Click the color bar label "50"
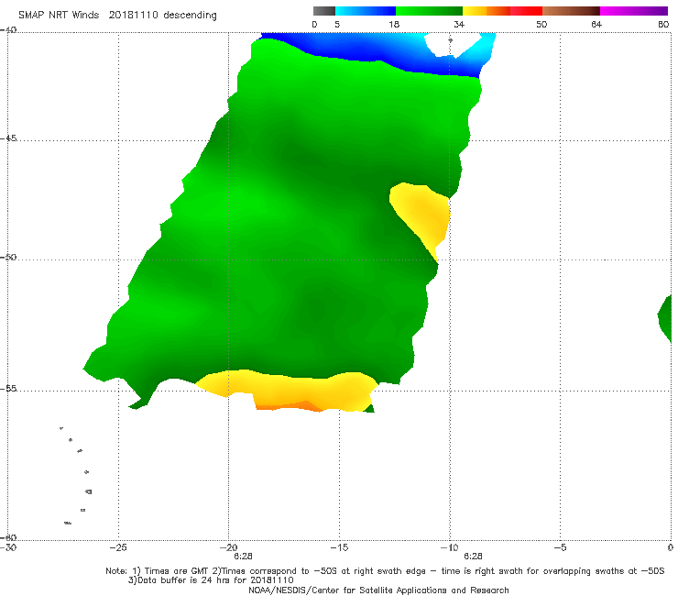 [541, 25]
